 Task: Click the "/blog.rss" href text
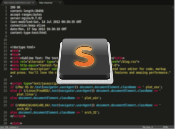129,62
